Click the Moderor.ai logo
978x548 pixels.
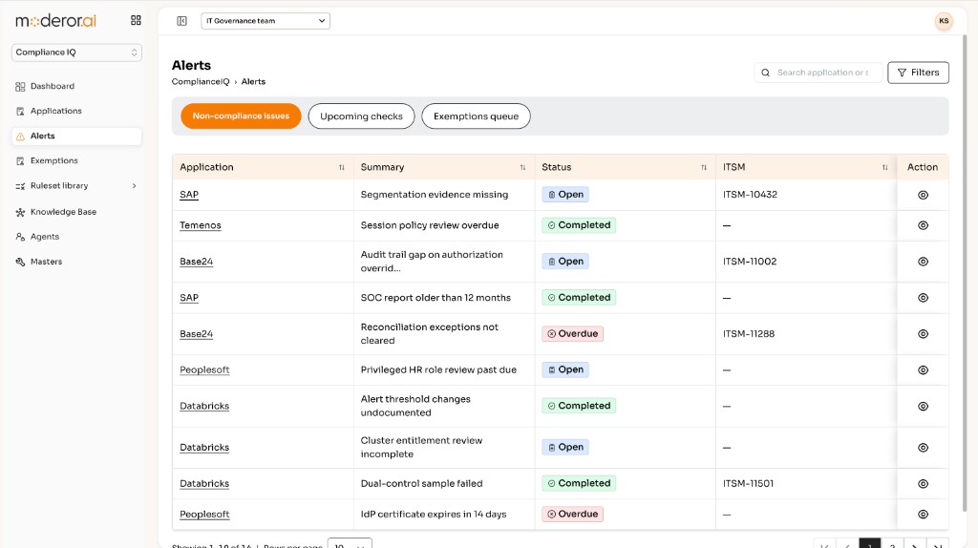[x=56, y=21]
